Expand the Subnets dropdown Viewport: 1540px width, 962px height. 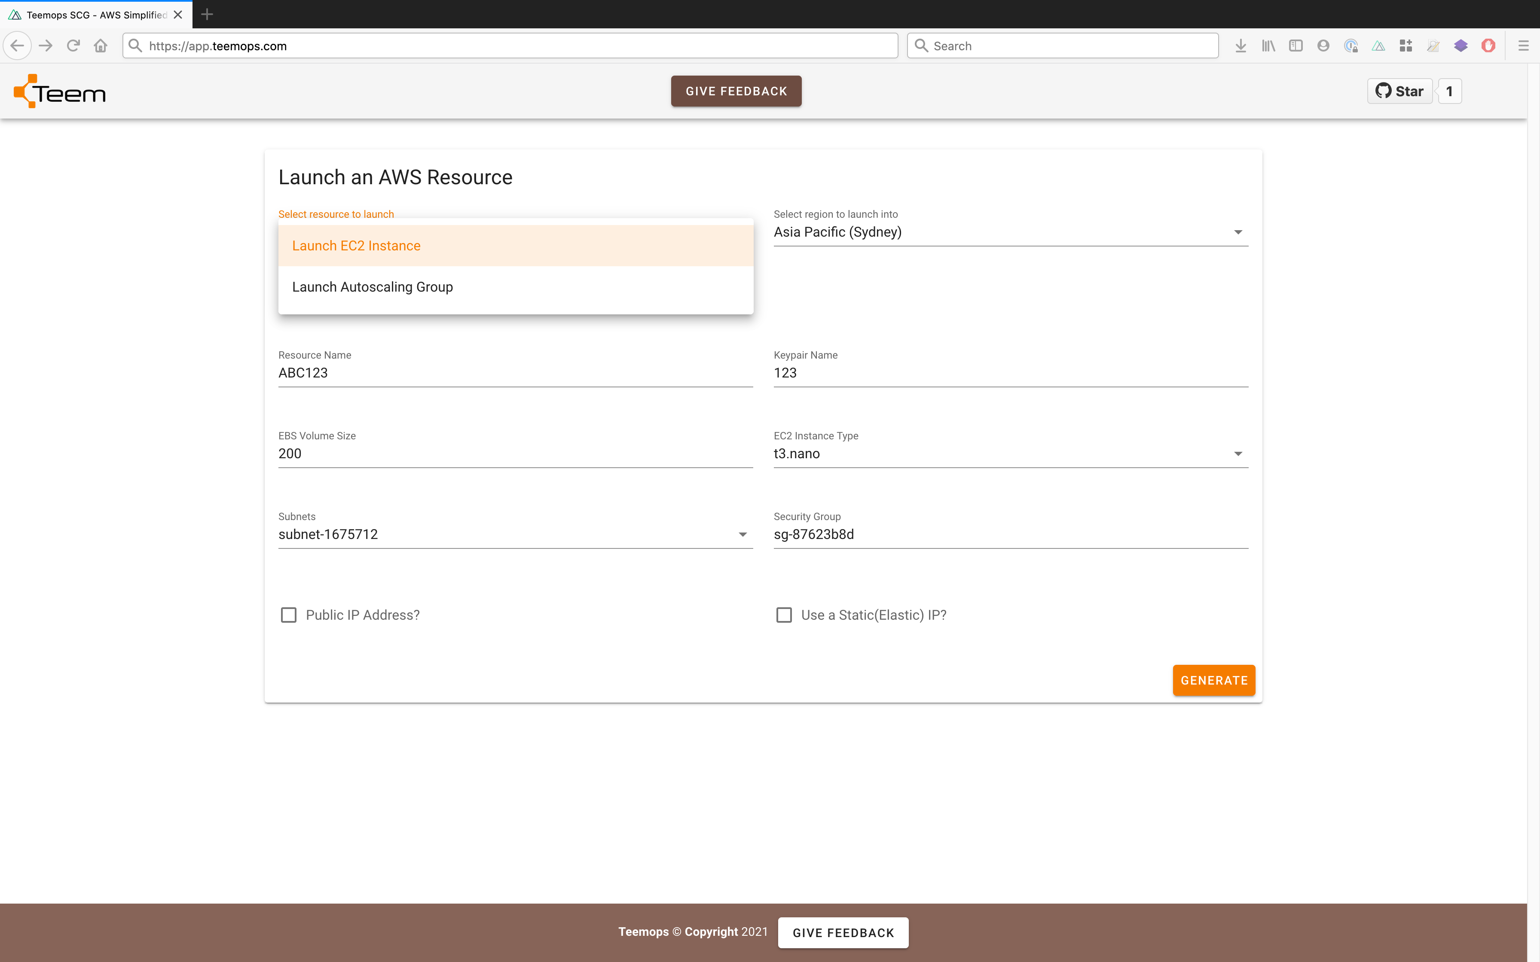[x=515, y=534]
